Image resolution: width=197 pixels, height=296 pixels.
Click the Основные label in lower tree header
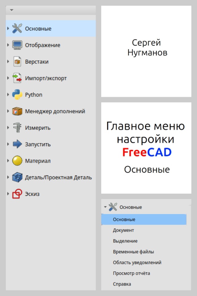[x=131, y=207]
